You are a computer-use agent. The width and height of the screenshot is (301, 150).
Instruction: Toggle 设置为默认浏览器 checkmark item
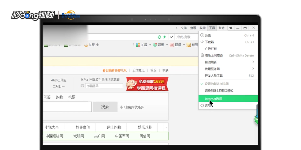[x=228, y=84]
